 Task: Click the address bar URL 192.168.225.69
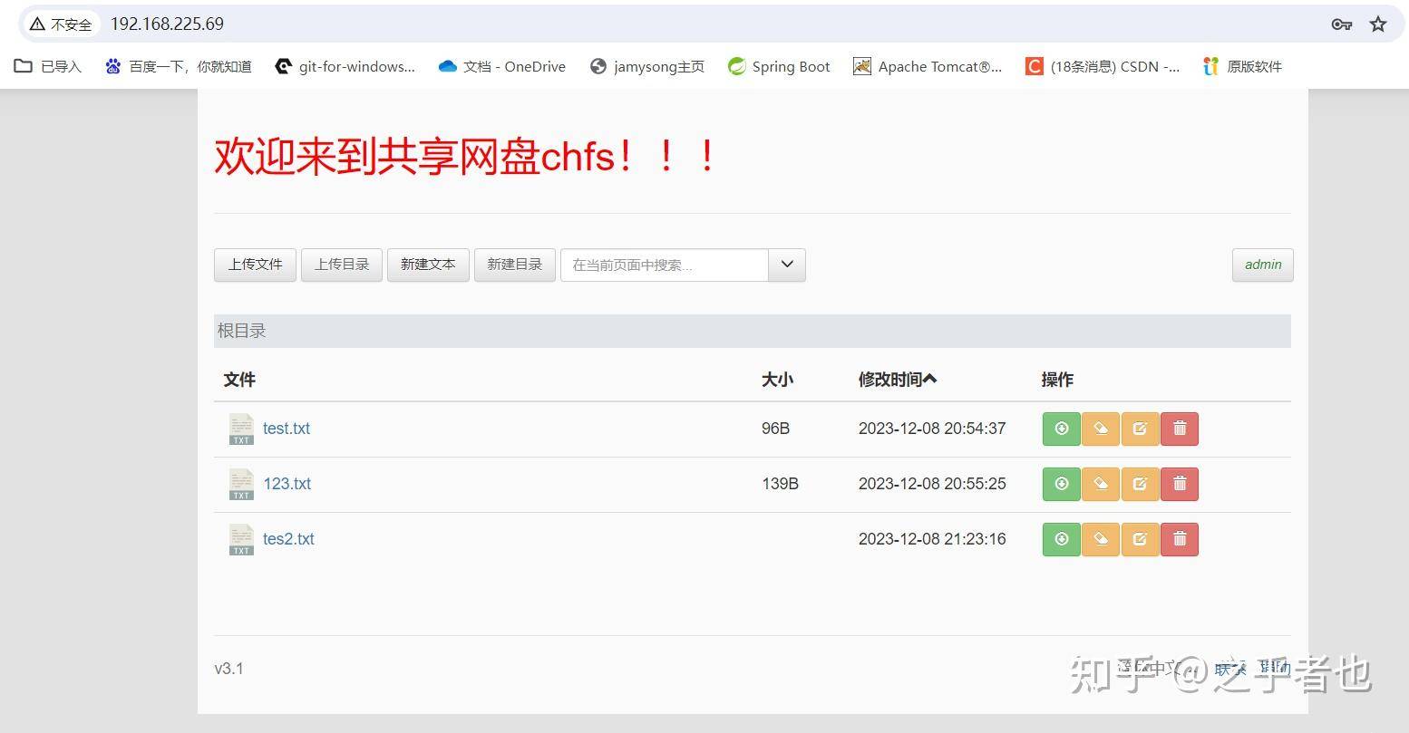click(167, 24)
